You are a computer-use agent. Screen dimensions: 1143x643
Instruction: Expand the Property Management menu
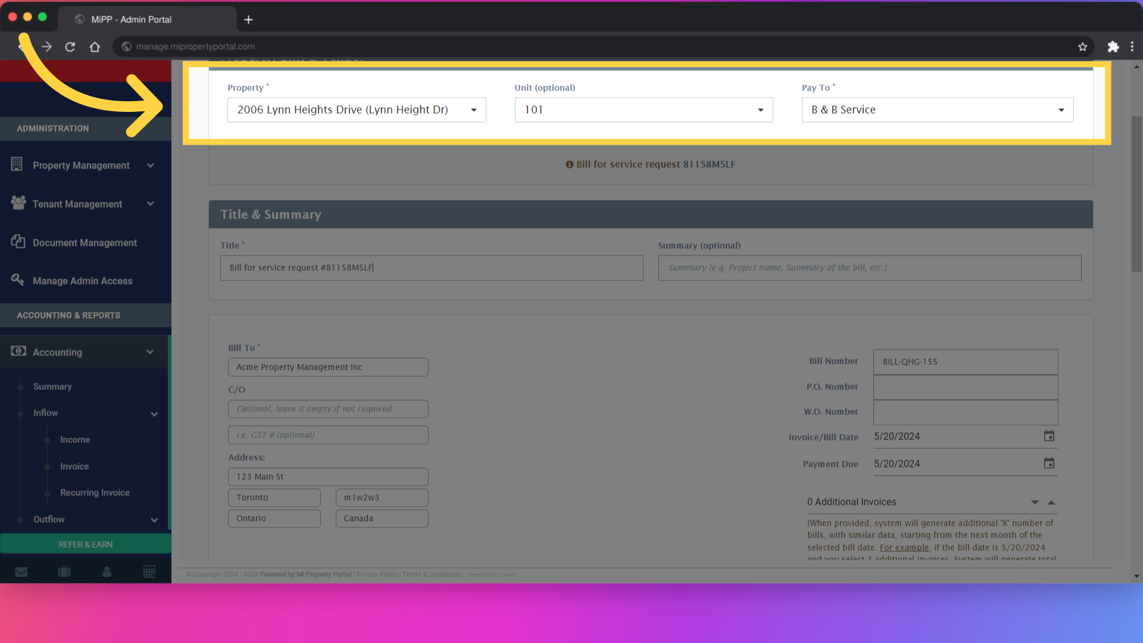(x=151, y=166)
